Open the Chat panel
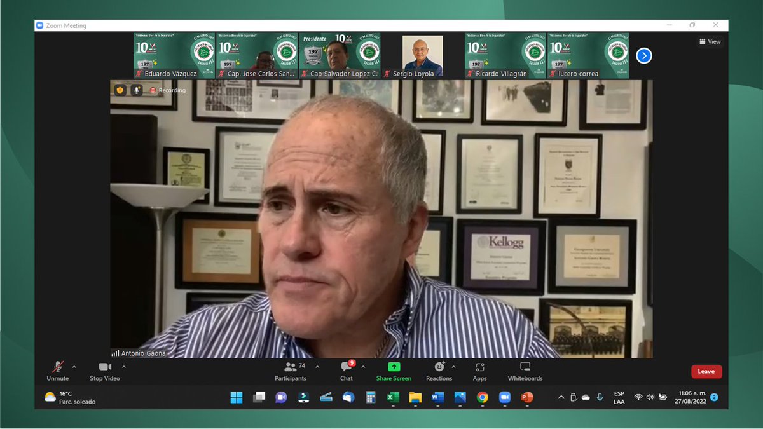The image size is (763, 429). click(x=346, y=371)
